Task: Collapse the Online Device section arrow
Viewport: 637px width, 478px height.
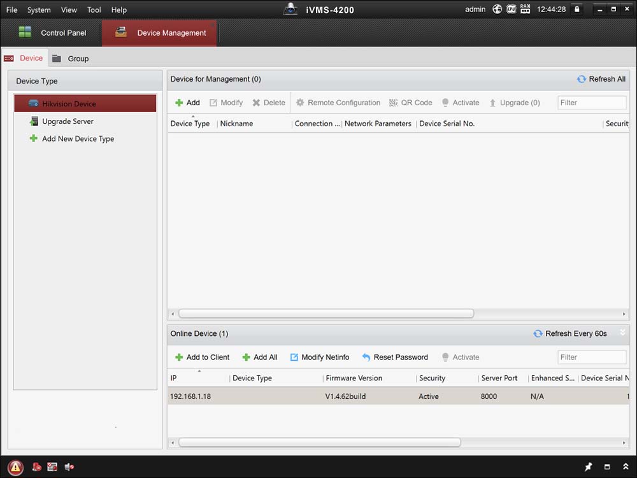Action: click(x=622, y=333)
